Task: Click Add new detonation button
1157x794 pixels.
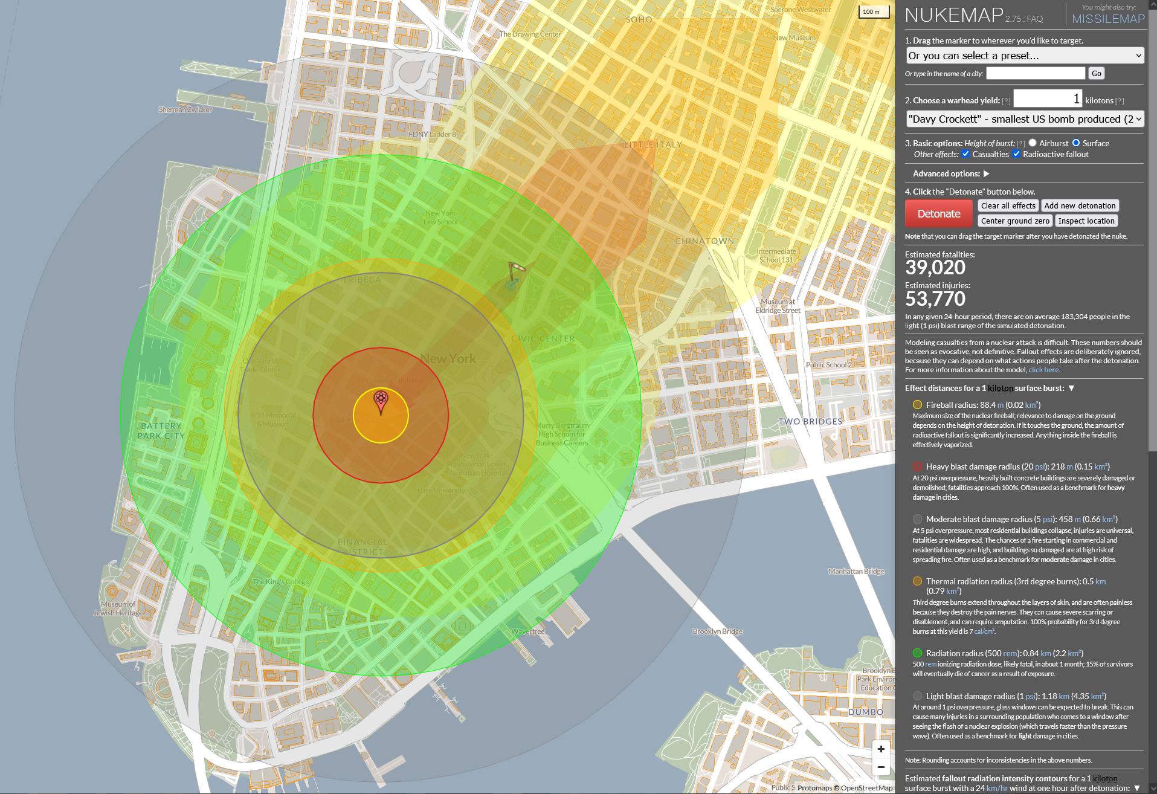Action: (x=1080, y=205)
